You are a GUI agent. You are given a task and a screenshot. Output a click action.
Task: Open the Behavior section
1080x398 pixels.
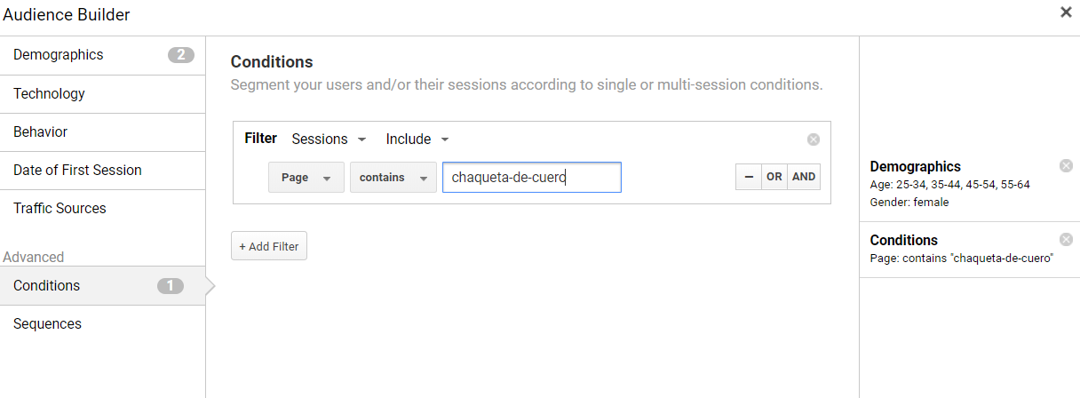(103, 132)
